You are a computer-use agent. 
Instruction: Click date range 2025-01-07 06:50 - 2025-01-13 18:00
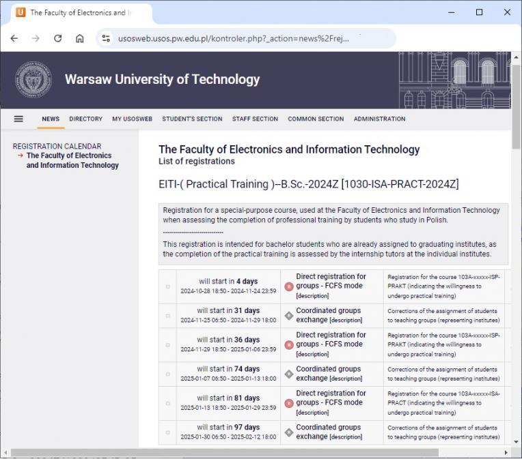pyautogui.click(x=228, y=379)
